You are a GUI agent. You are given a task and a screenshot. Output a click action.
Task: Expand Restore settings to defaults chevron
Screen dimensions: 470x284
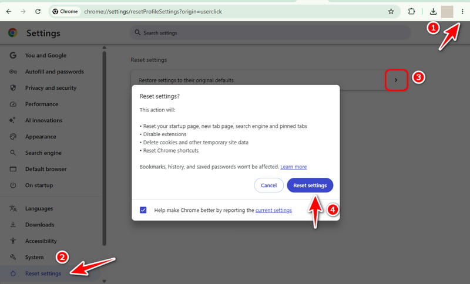(396, 80)
